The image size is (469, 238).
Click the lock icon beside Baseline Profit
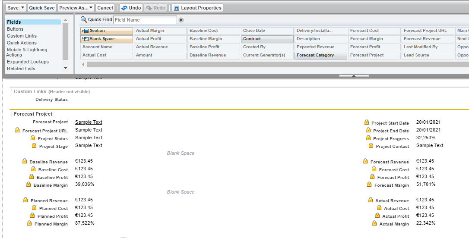32,176
